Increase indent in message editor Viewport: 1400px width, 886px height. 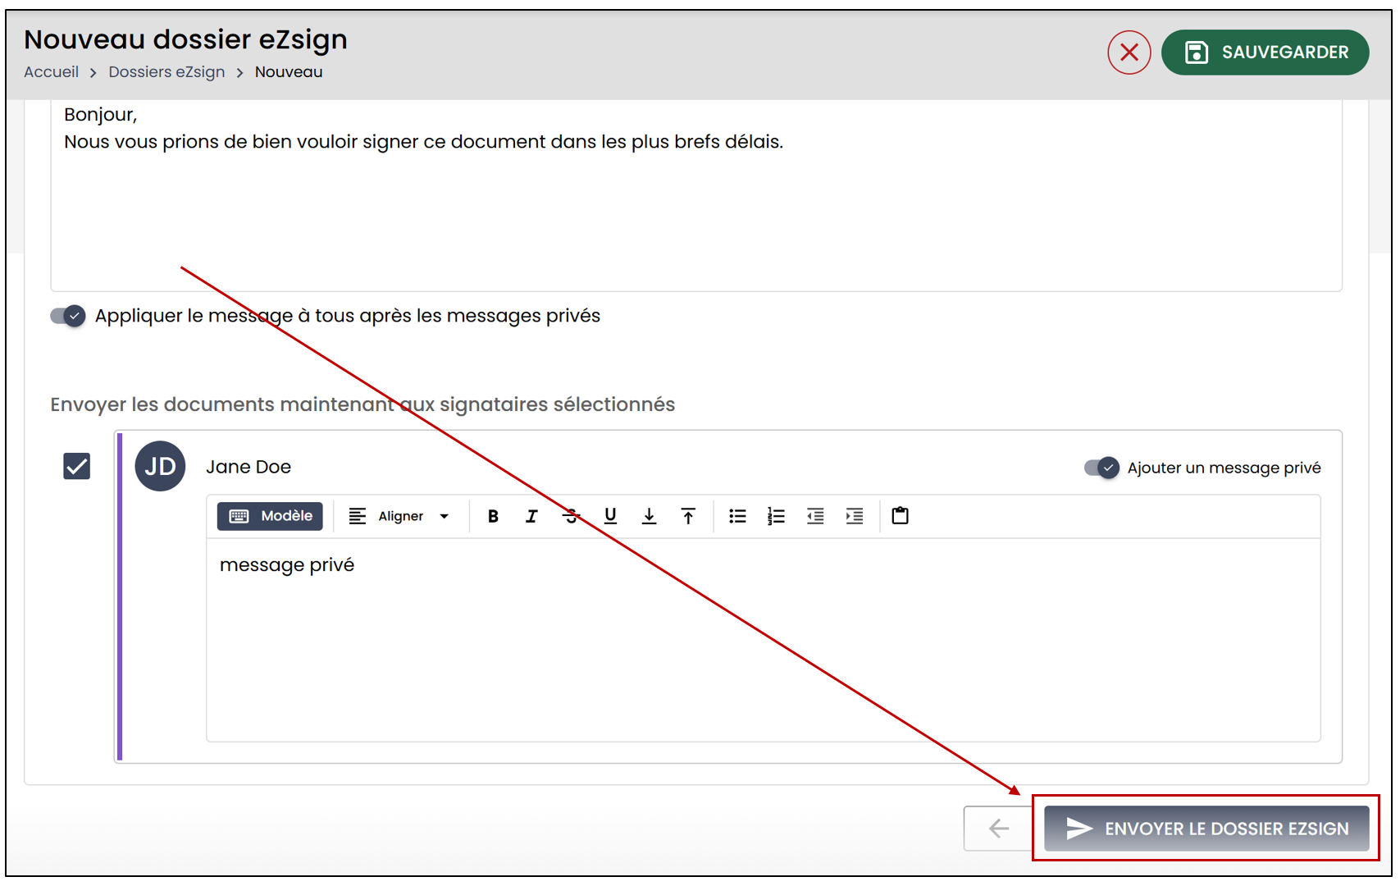tap(855, 516)
